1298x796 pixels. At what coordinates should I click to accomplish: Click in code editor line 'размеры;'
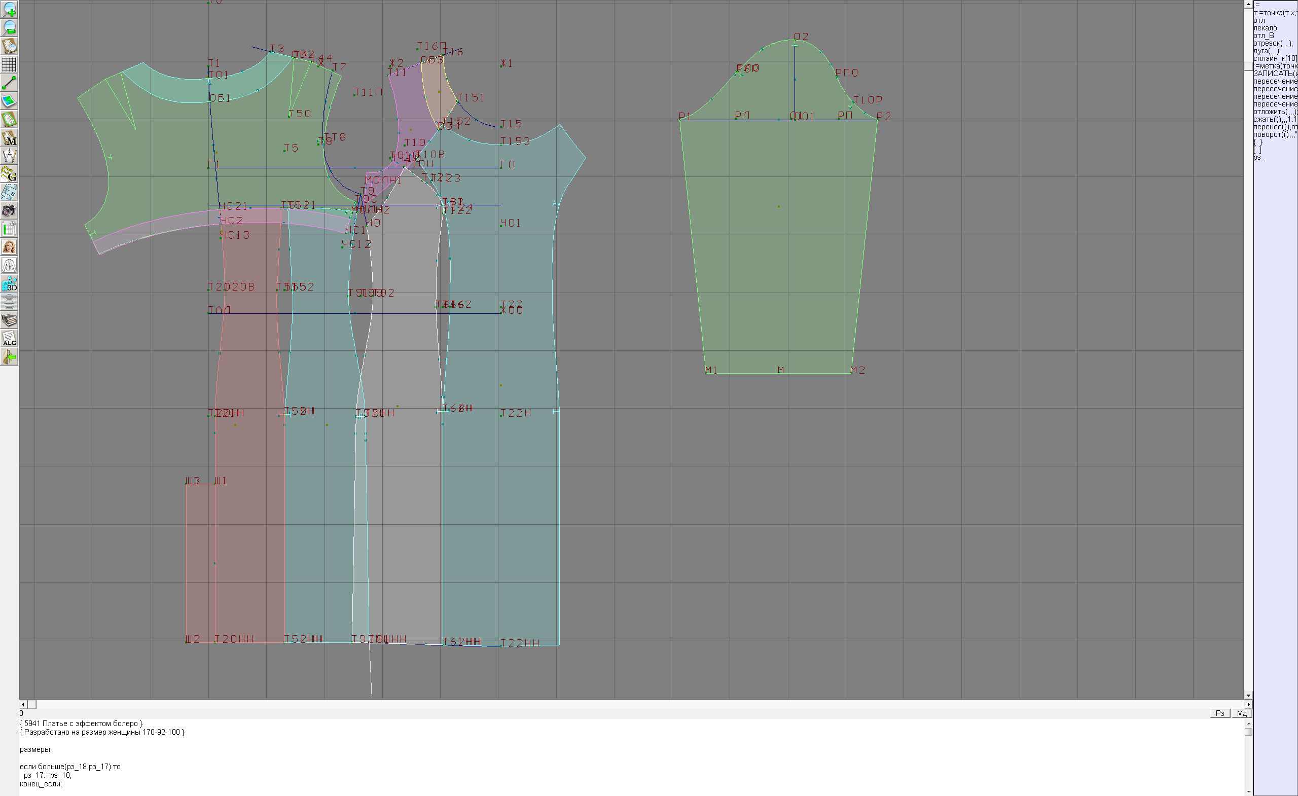click(x=36, y=749)
